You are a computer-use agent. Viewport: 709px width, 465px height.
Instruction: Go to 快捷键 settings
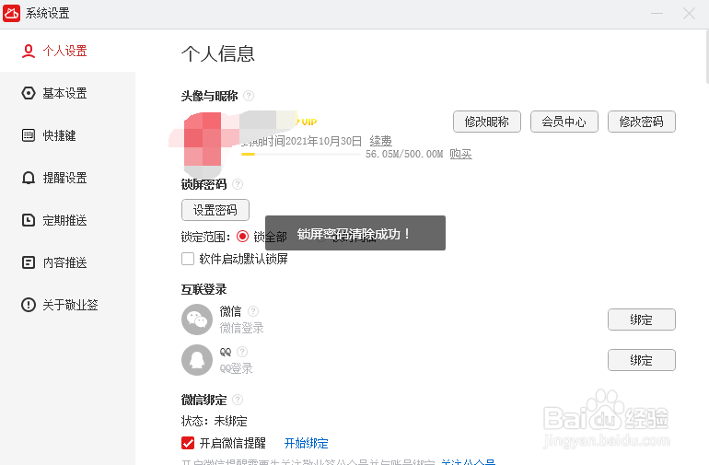pos(59,135)
